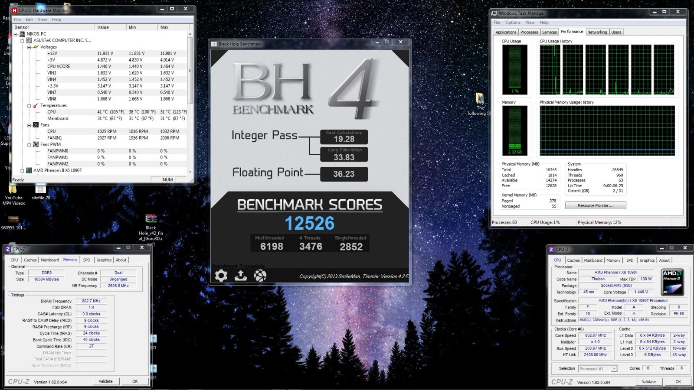Select the 980555_101 desktop image file
694x390 pixels.
tap(13, 222)
